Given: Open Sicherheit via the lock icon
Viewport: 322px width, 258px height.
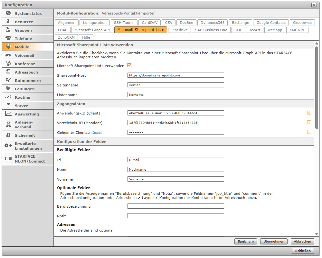Looking at the screenshot, I should pyautogui.click(x=8, y=135).
